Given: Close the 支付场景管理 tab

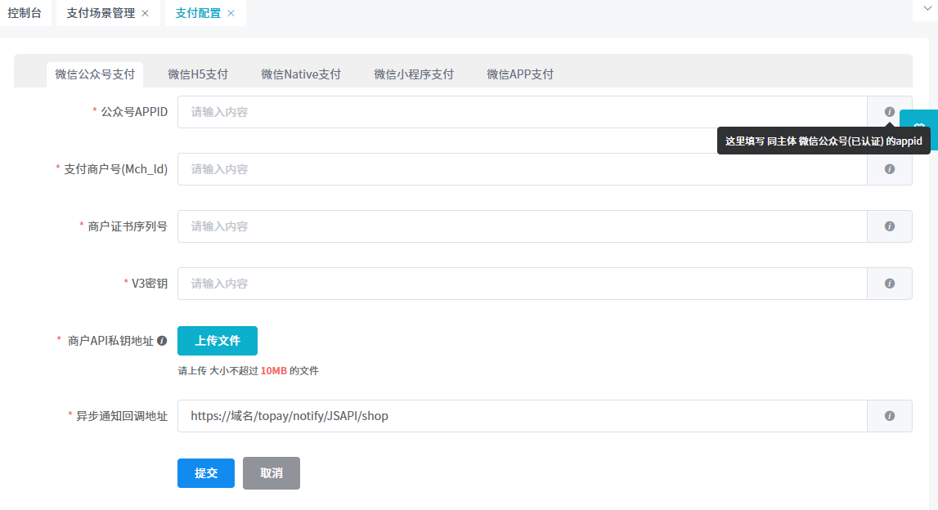Looking at the screenshot, I should click(x=145, y=13).
